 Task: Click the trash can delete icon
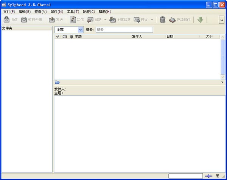click(x=163, y=20)
